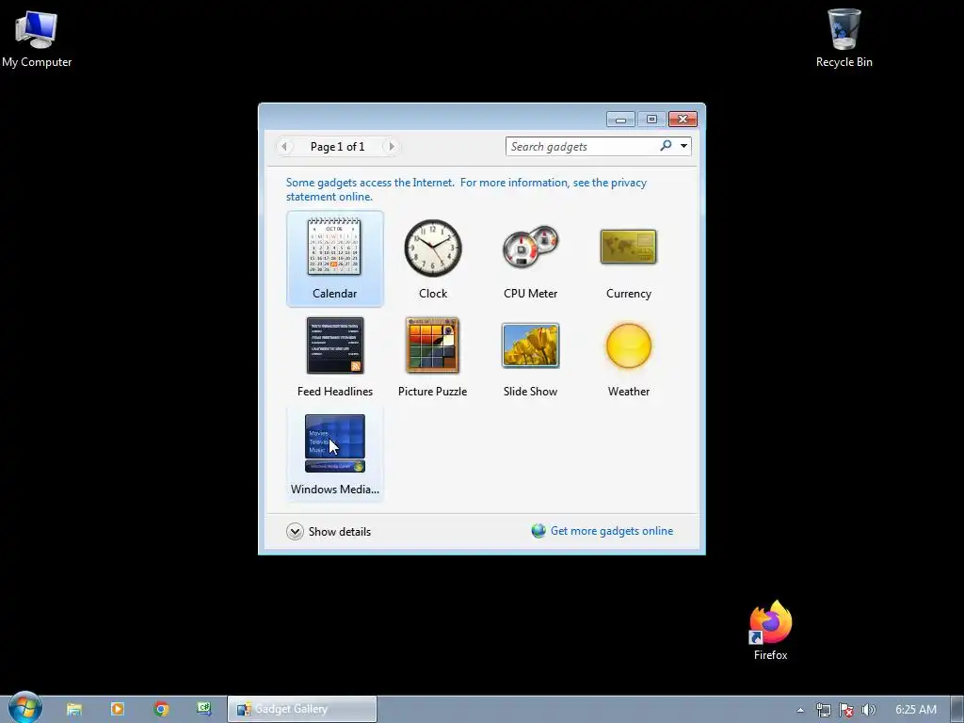Open the Action Center flag icon
The width and height of the screenshot is (964, 723).
[x=846, y=710]
